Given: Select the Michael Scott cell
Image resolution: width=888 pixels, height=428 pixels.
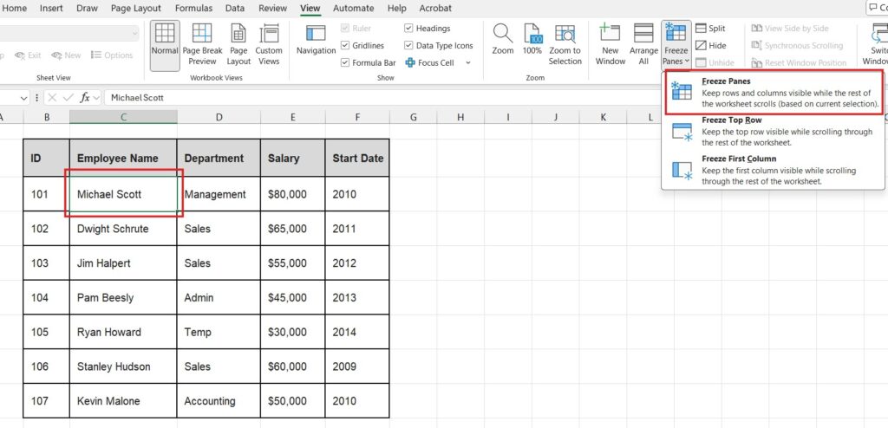Looking at the screenshot, I should click(123, 194).
